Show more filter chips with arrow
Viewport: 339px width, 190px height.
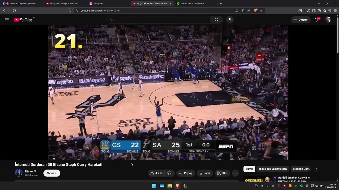pyautogui.click(x=317, y=169)
